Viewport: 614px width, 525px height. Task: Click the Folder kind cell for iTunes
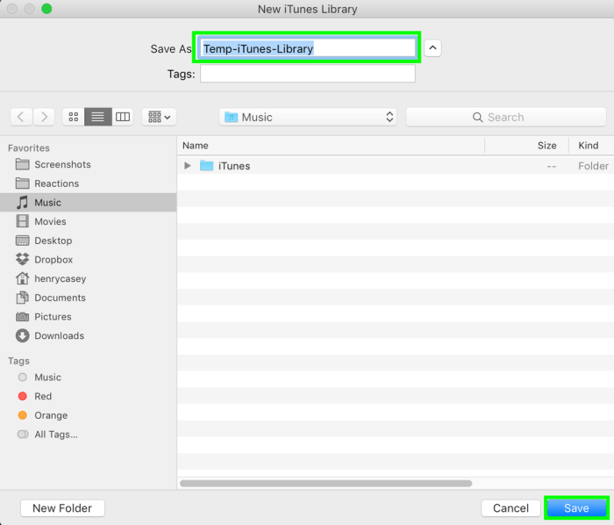pyautogui.click(x=593, y=166)
